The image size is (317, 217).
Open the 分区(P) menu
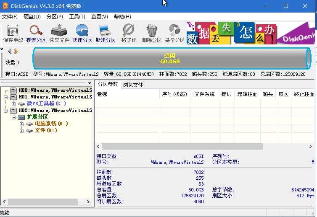click(55, 17)
